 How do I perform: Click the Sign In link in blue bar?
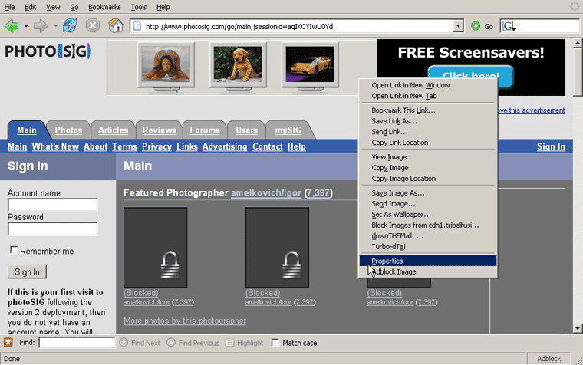coord(551,146)
